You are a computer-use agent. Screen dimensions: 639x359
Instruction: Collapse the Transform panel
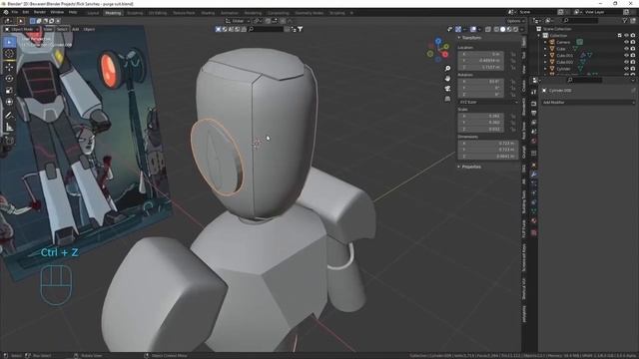[470, 38]
